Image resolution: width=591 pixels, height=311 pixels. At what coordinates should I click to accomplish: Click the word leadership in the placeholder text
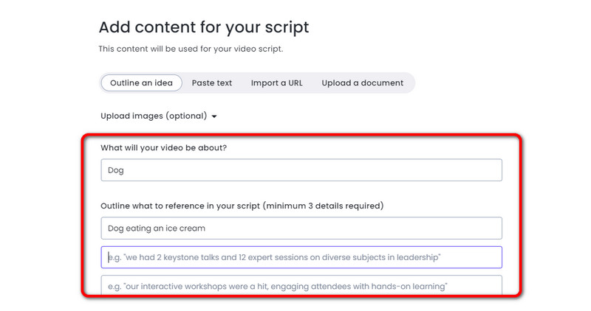coord(417,257)
